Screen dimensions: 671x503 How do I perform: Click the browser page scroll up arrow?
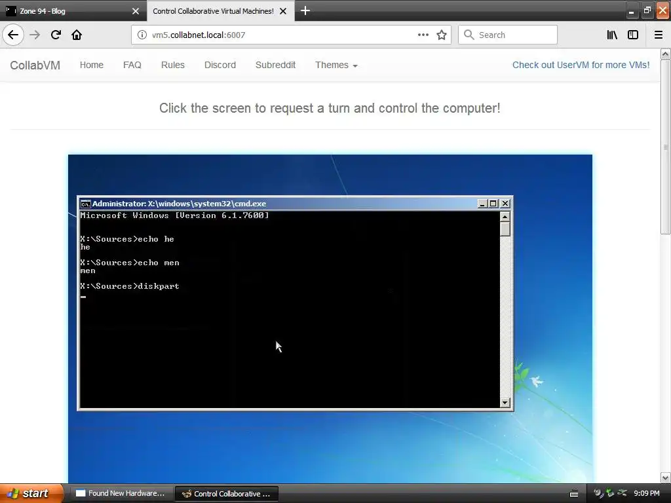[x=666, y=54]
